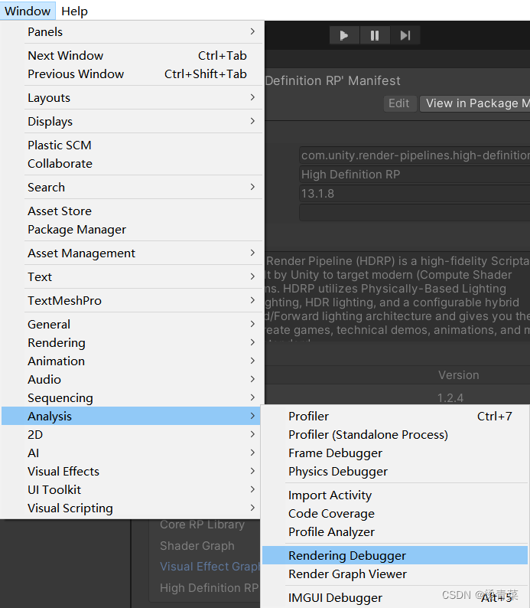Viewport: 530px width, 608px height.
Task: Open Profiler (Standalone Process)
Action: [x=395, y=435]
